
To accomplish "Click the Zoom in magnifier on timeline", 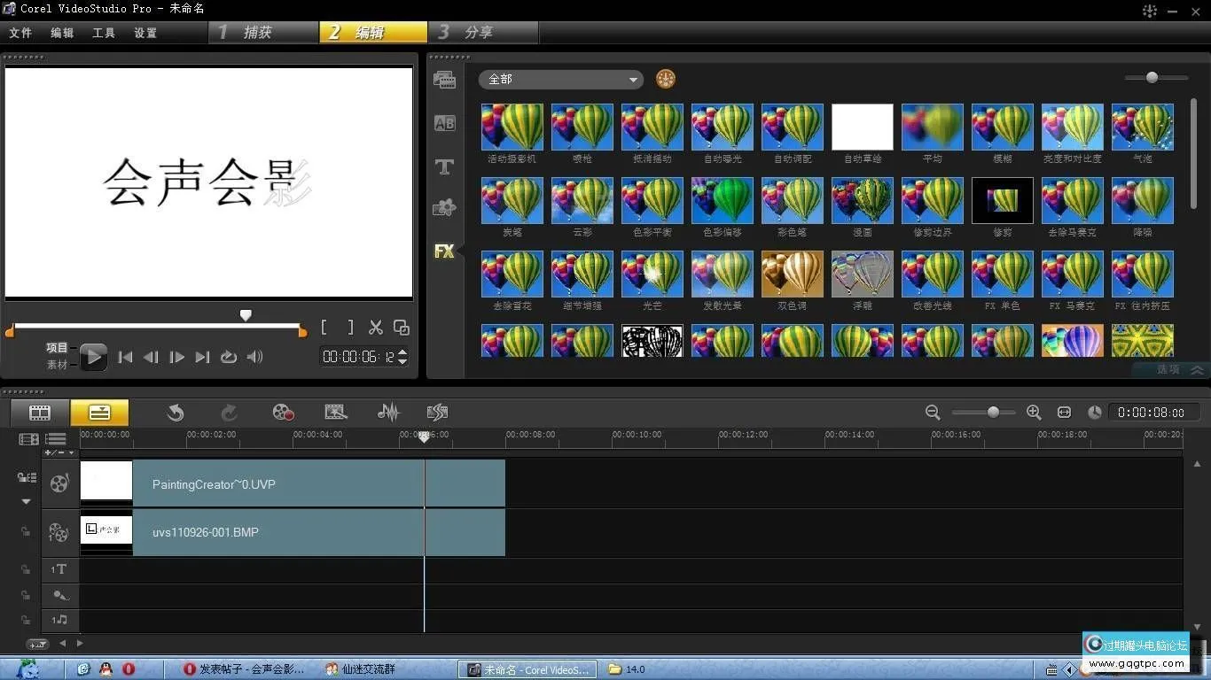I will (1034, 413).
